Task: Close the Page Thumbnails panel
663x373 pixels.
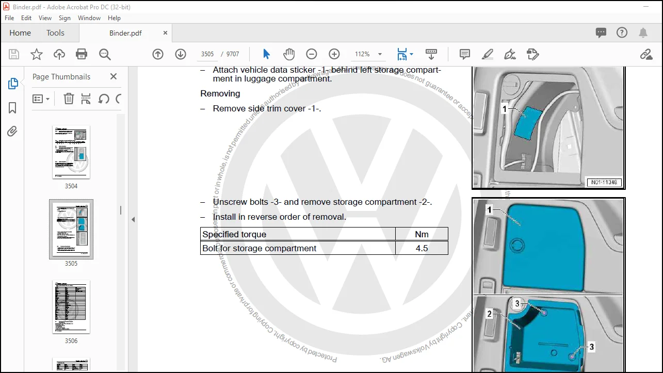Action: 114,76
